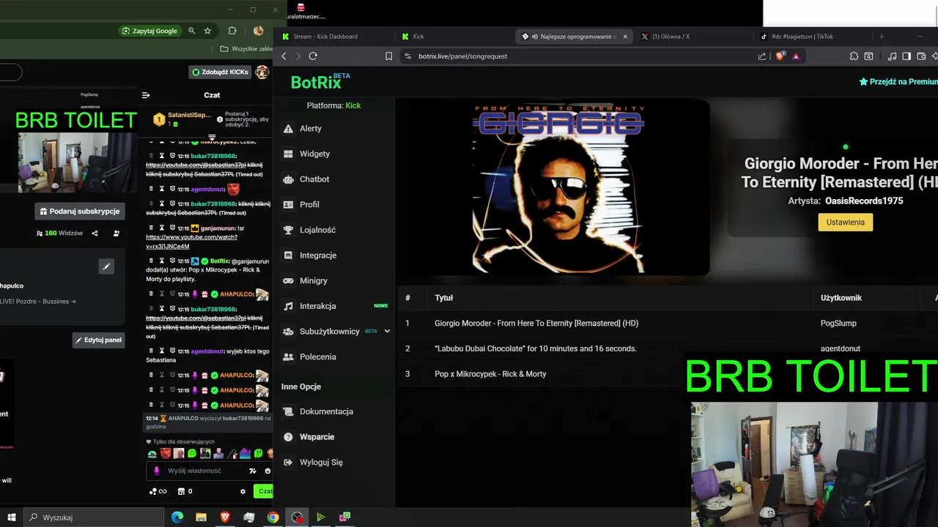
Task: Click the stream share icon beside Widzów
Action: tap(95, 233)
